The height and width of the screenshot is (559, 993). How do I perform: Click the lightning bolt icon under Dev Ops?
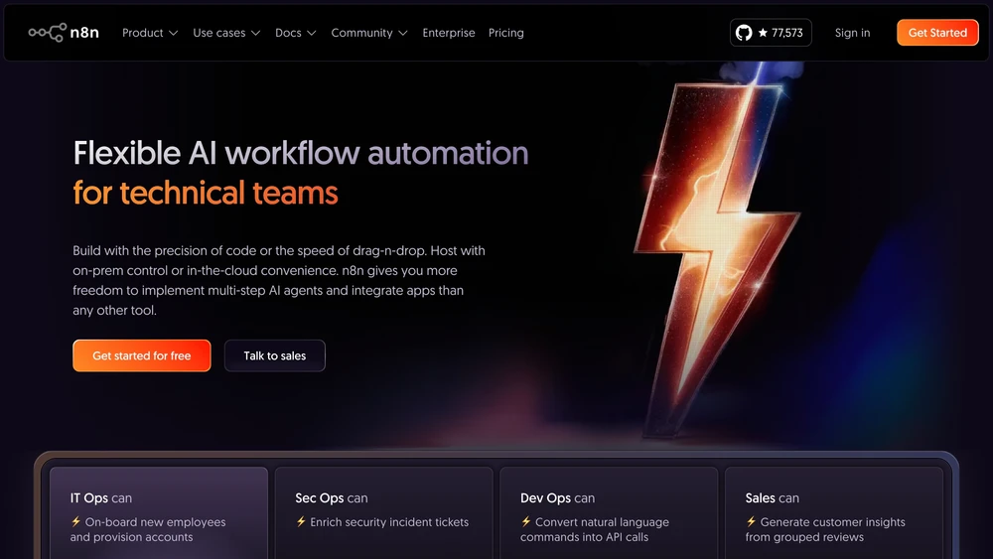525,521
